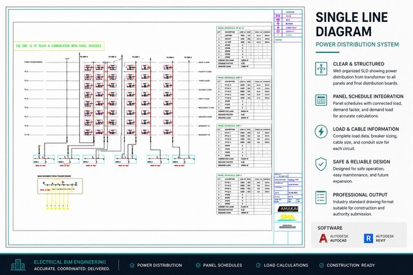Click the Fourth Floor label in diagram
413x275 pixels.
point(205,71)
